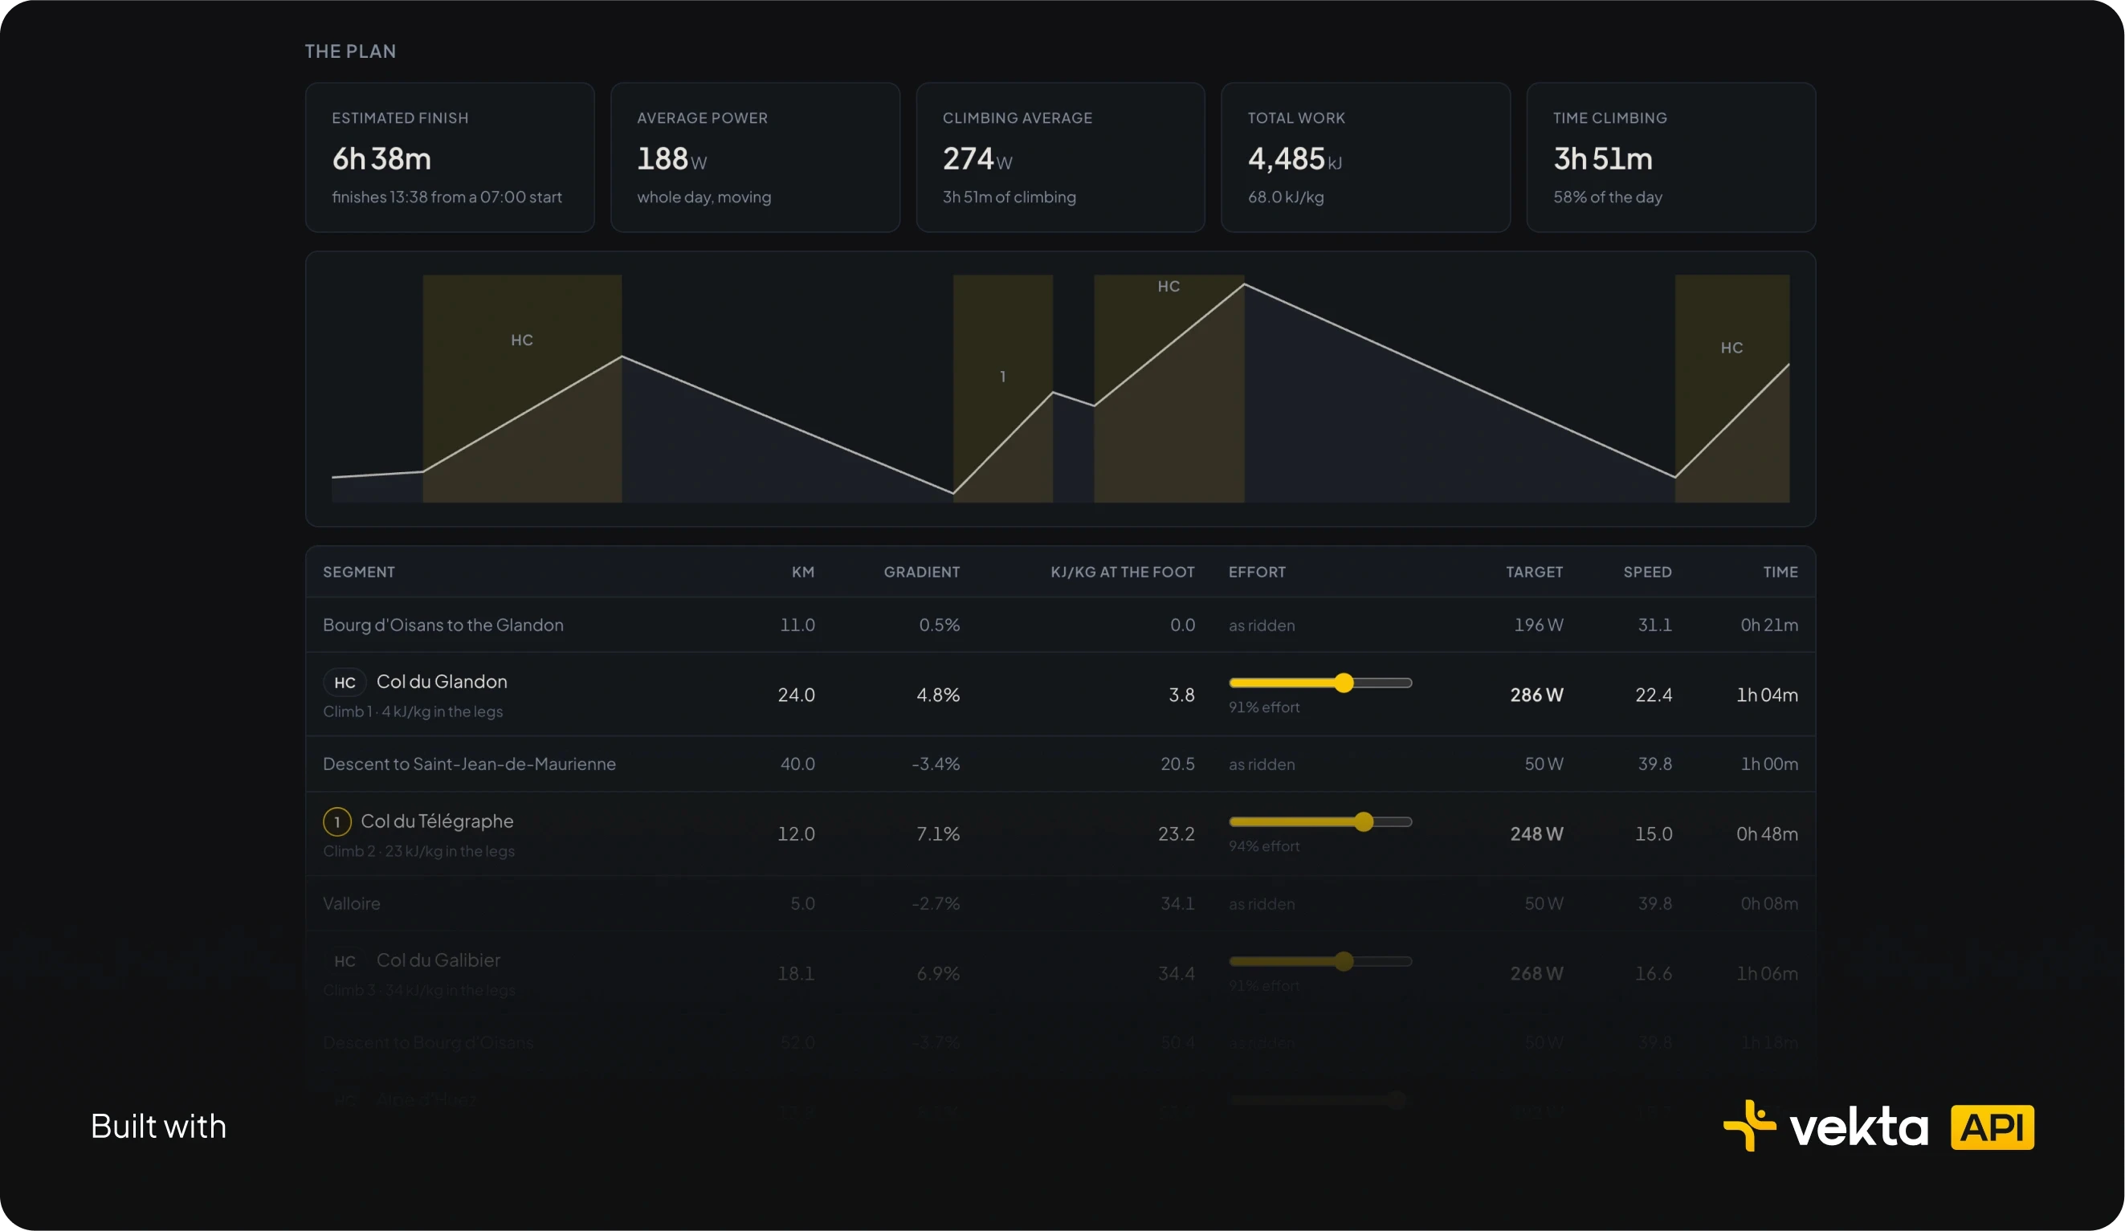Select the Descent to Saint-Jean-de-Maurienne row
This screenshot has width=2125, height=1231.
point(1060,764)
